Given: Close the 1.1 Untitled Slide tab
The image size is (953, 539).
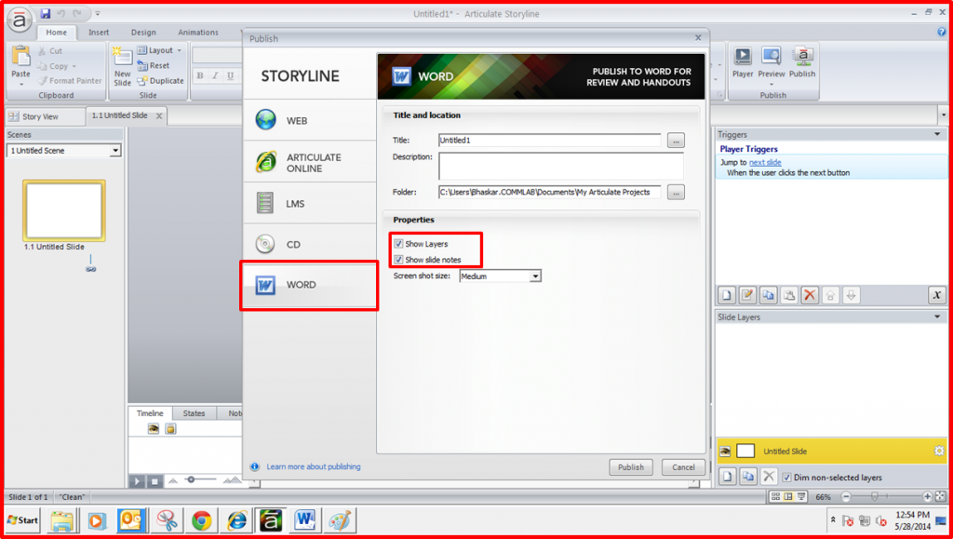Looking at the screenshot, I should (x=159, y=115).
